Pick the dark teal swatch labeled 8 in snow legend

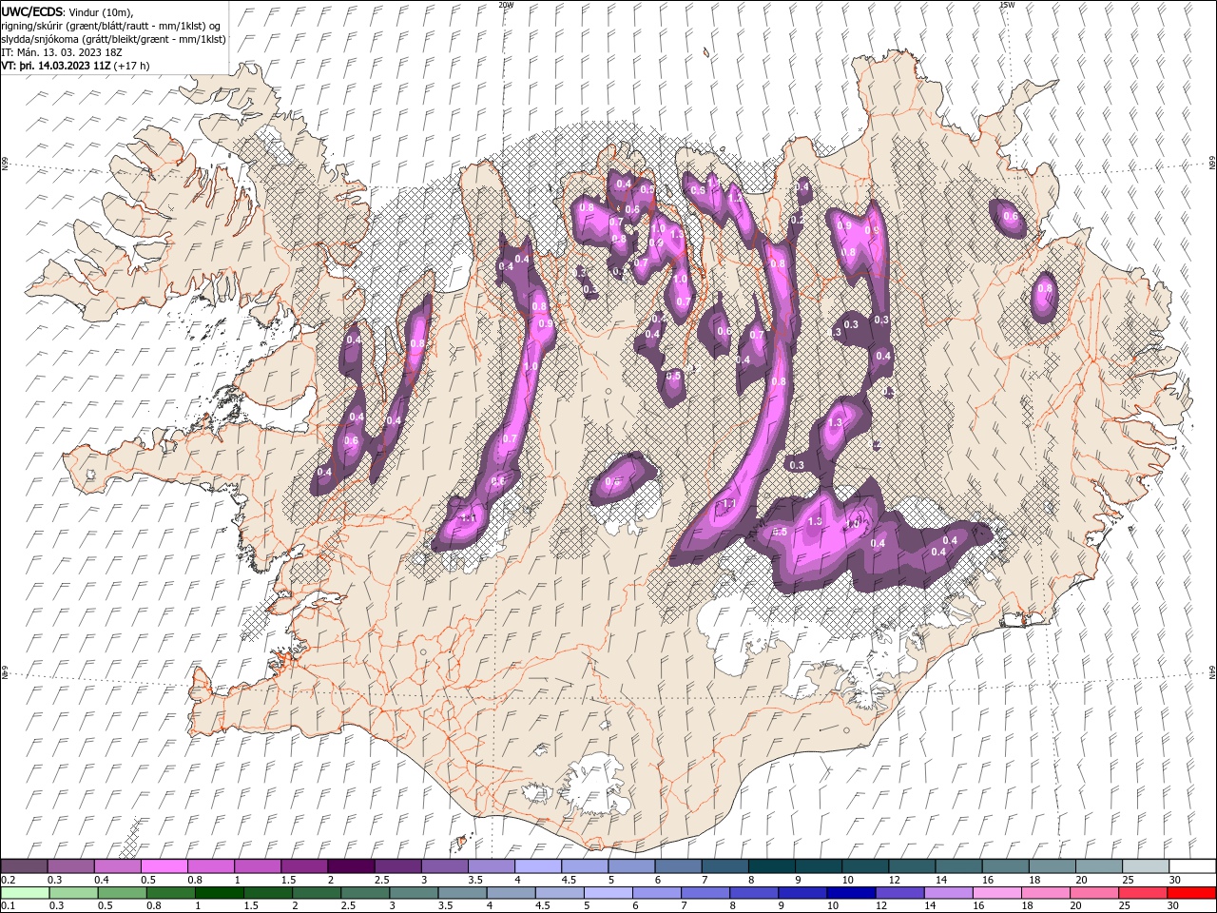tap(772, 866)
